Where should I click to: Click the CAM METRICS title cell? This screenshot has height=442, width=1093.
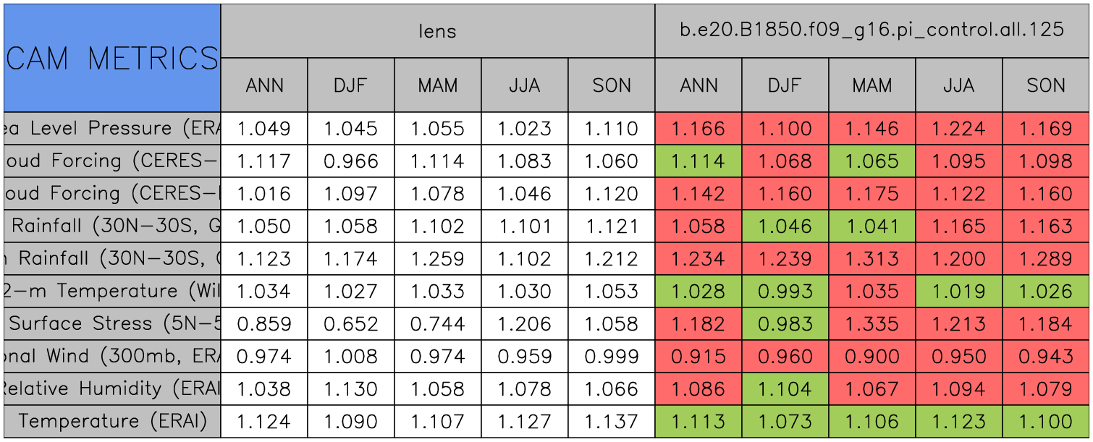pyautogui.click(x=112, y=58)
